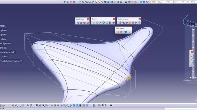Image resolution: width=197 pixels, height=110 pixels.
Task: Click the first arrow icon in Creation toolbar
Action: pos(94,23)
